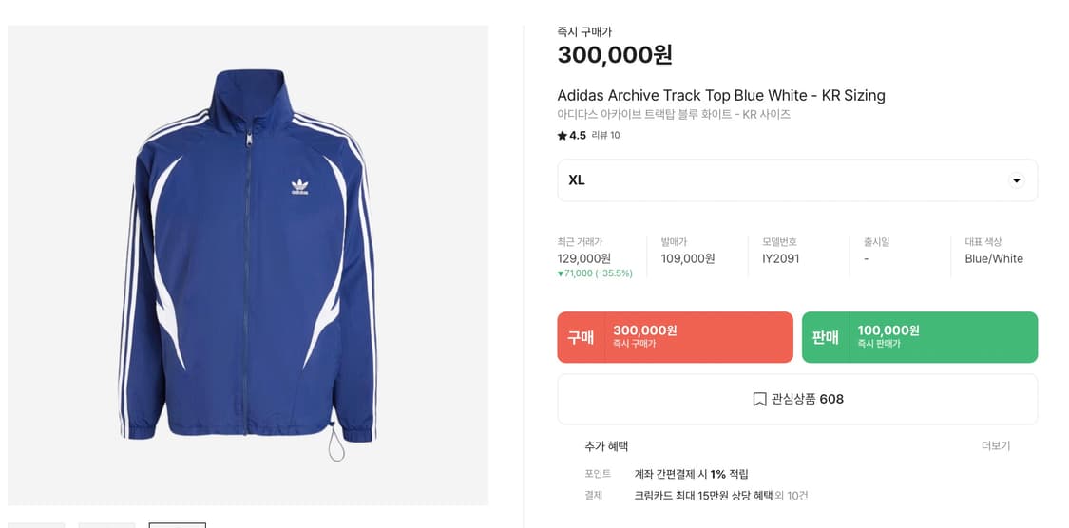The image size is (1069, 528).
Task: Click the 최근 거래가 129,000원 value
Action: coord(583,259)
